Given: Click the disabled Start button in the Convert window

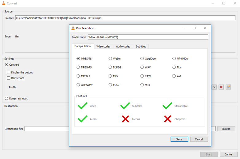Looking at the screenshot, I should point(209,154).
